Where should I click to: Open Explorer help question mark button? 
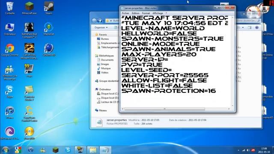point(257,27)
